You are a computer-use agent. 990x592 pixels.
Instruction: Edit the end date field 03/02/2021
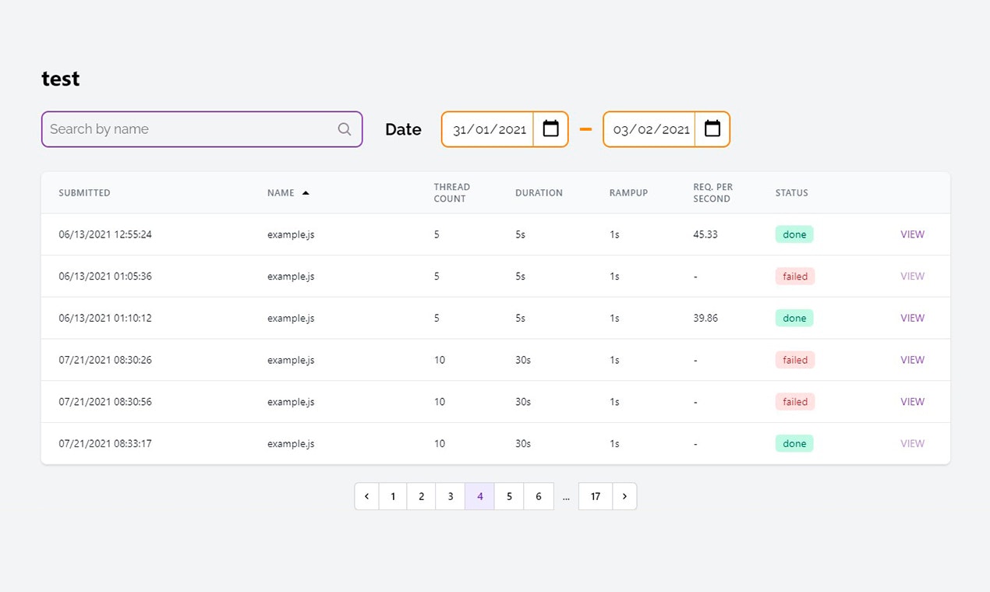pos(651,129)
